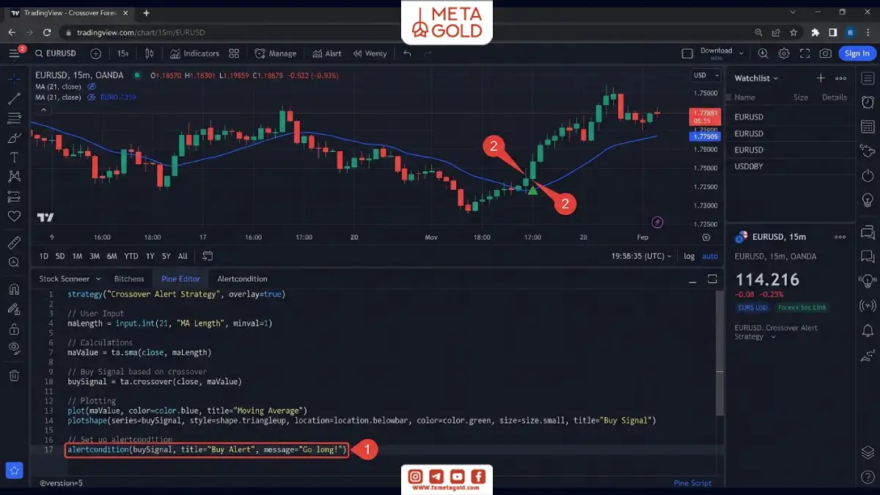This screenshot has width=880, height=495.
Task: Expand the Crossover Alert Strategy dropdown
Action: pos(773,337)
